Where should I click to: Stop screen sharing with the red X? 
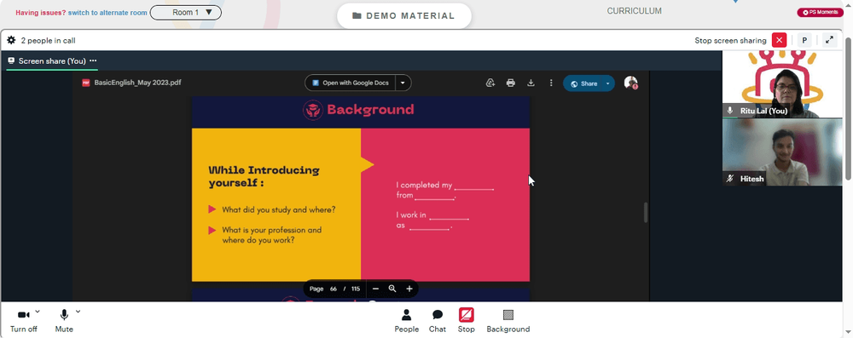(x=780, y=40)
